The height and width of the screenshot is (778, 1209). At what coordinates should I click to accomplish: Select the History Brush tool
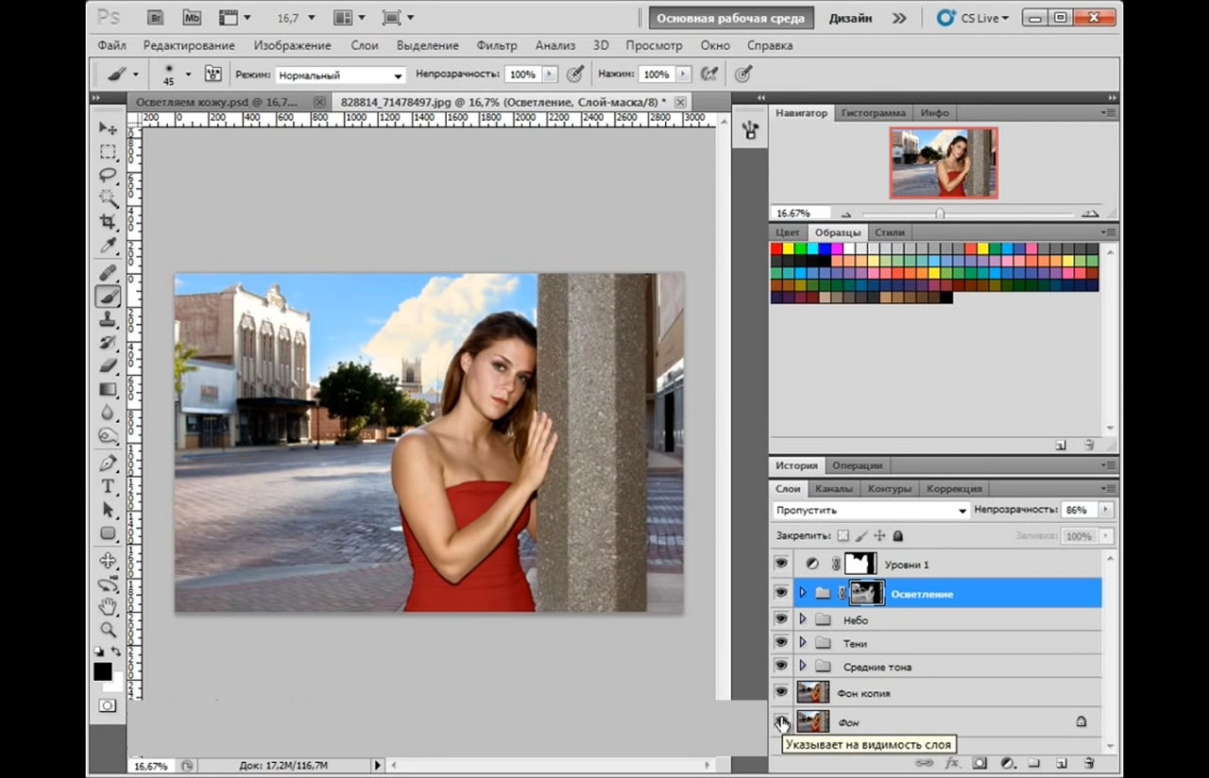pyautogui.click(x=108, y=343)
